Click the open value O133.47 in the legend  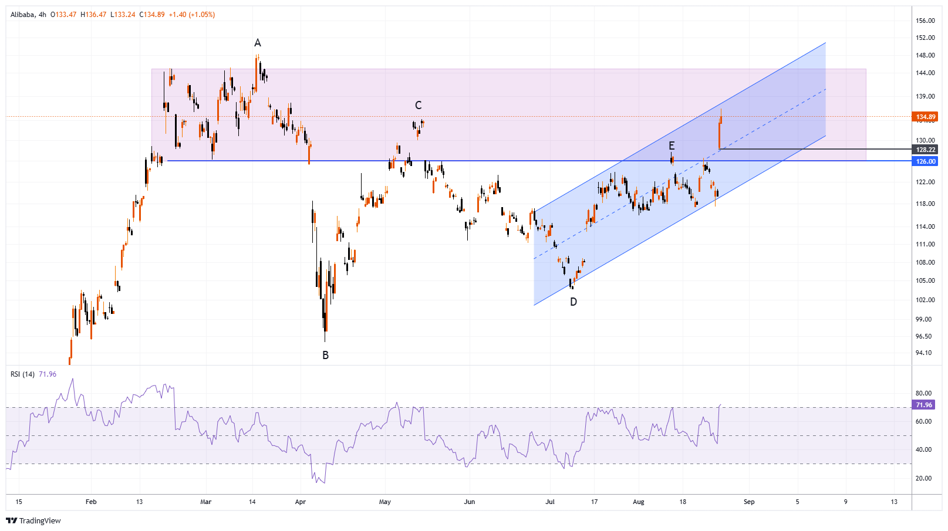63,15
